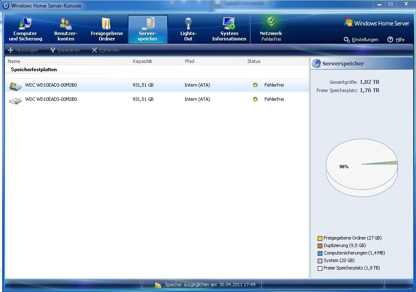The width and height of the screenshot is (416, 292).
Task: Click the blue Computersicherungen legend swatch
Action: pyautogui.click(x=320, y=253)
